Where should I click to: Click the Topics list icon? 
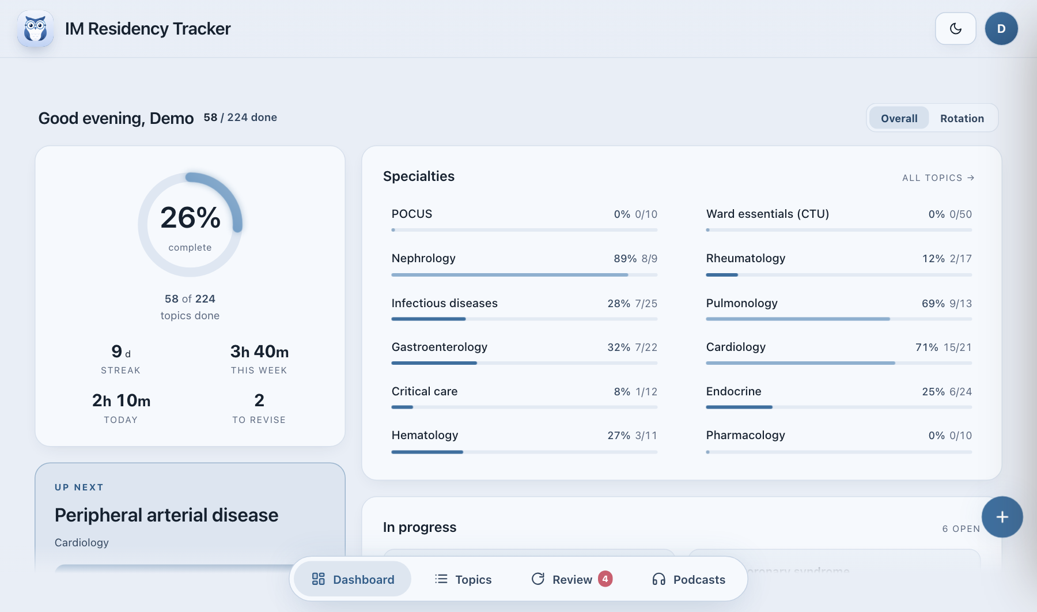441,579
